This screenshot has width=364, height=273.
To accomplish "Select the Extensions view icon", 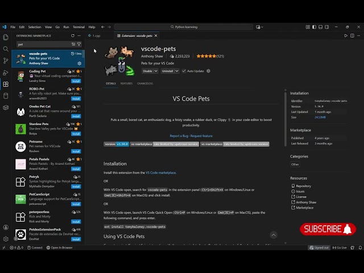I will 6,84.
